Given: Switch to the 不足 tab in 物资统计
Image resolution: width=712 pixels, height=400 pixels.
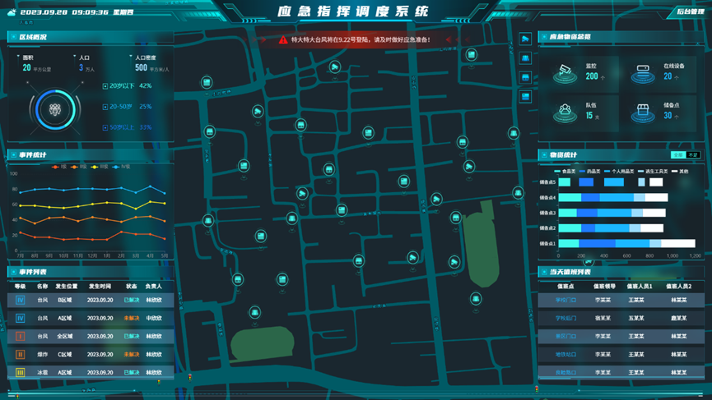Looking at the screenshot, I should [693, 155].
